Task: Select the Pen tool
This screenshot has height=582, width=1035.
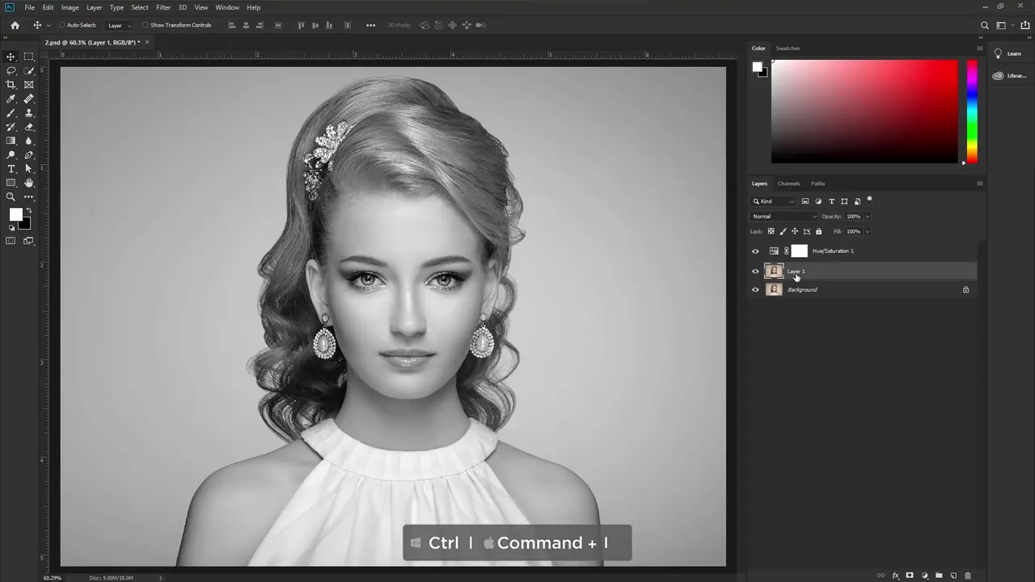Action: pos(29,154)
